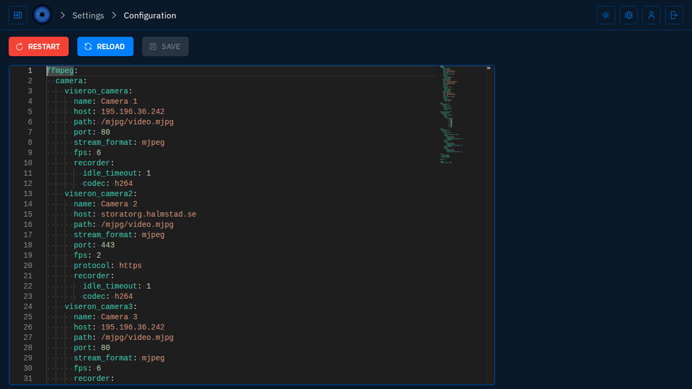The image size is (692, 389).
Task: Click the 'protocol: https' line
Action: point(108,266)
